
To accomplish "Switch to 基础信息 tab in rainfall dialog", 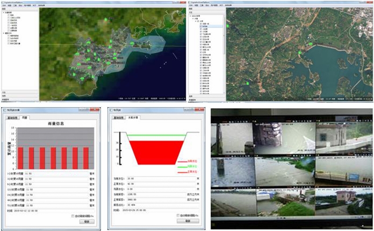I will (12, 117).
